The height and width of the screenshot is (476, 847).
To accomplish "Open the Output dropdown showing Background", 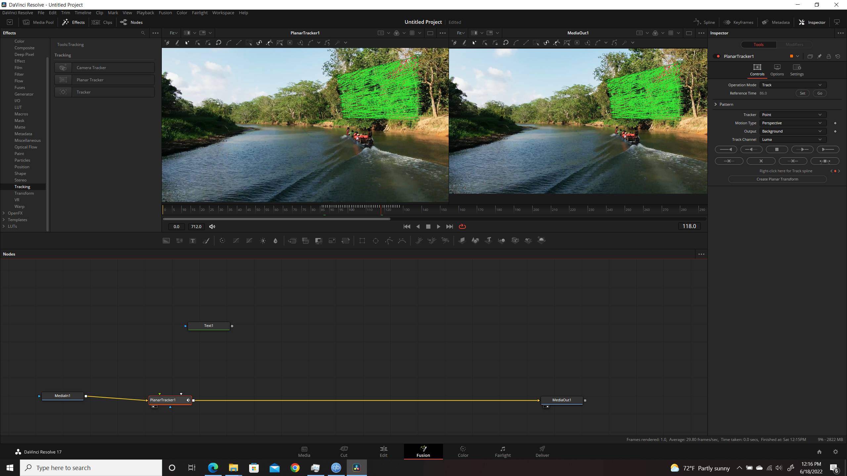I will click(x=793, y=132).
